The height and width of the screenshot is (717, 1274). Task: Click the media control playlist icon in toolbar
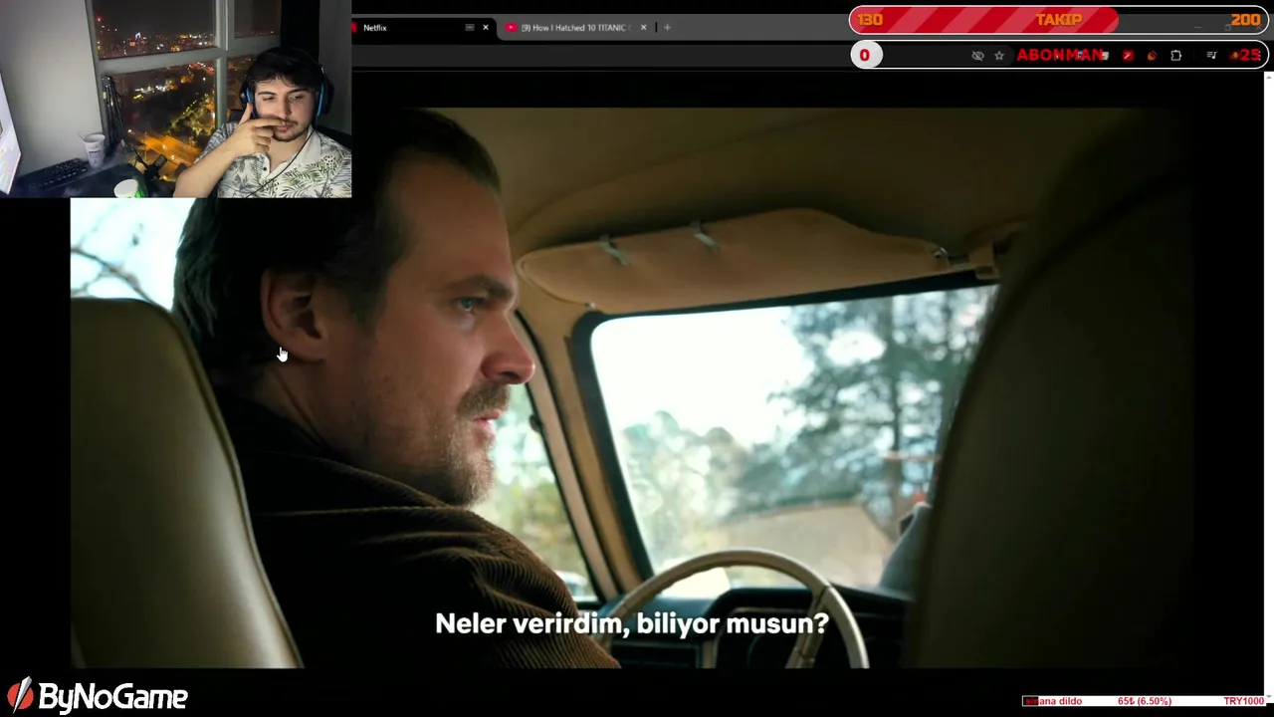(1211, 56)
